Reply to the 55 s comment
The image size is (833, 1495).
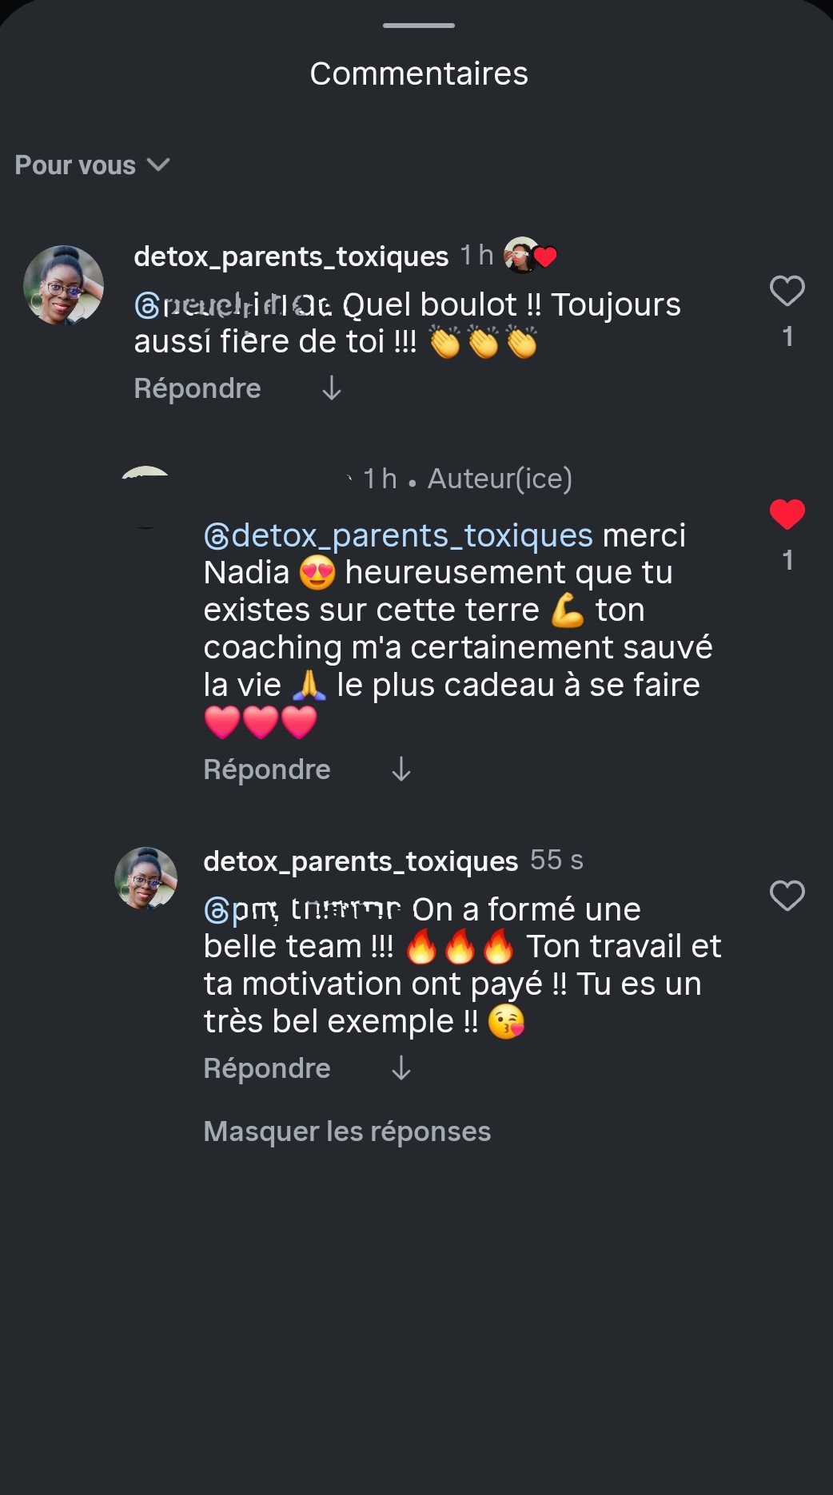coord(267,1069)
